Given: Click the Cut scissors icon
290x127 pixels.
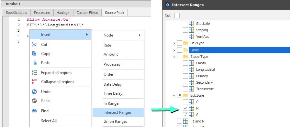Looking at the screenshot, I should (x=34, y=45).
